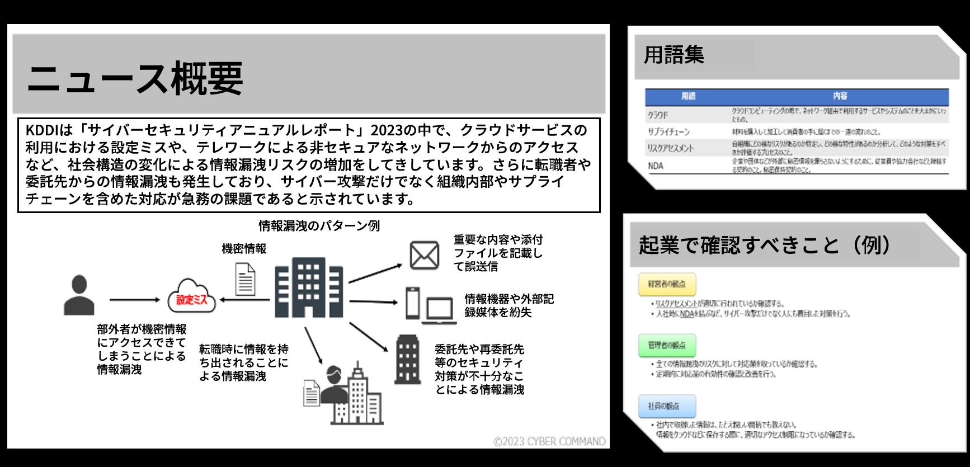Screen dimensions: 970x467
Task: Click the underlined NDA text in 経営者 section
Action: coord(686,314)
